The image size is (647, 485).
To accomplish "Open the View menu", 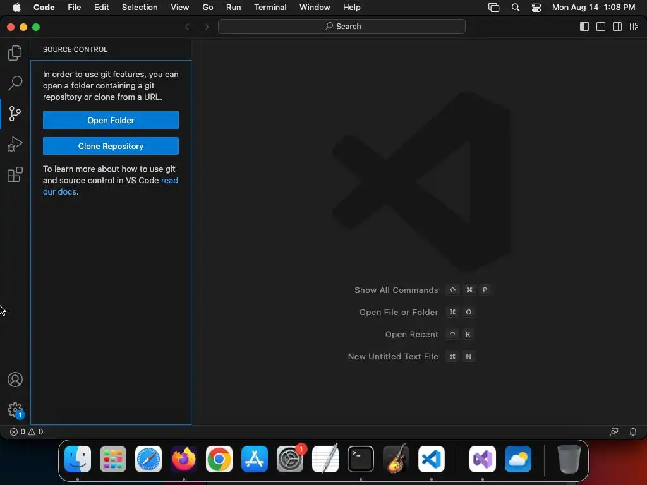I will click(180, 8).
